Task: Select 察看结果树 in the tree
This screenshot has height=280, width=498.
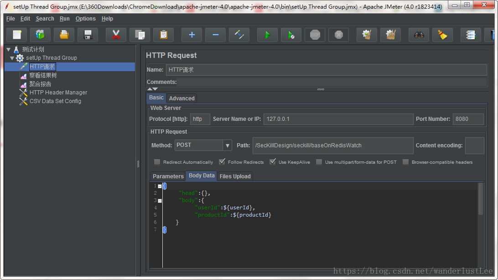Action: (x=43, y=76)
